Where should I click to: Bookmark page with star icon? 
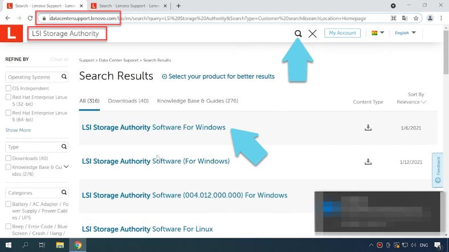(416, 18)
